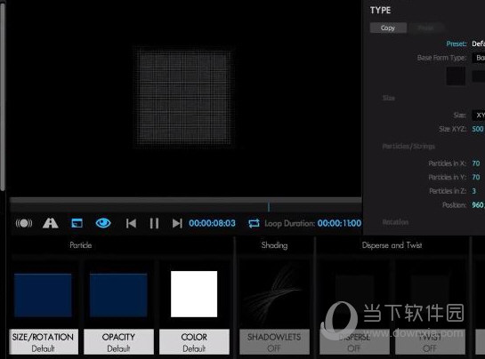Viewport: 485px width, 359px height.
Task: Click the Shadowlets curve thumbnail
Action: pos(274,293)
